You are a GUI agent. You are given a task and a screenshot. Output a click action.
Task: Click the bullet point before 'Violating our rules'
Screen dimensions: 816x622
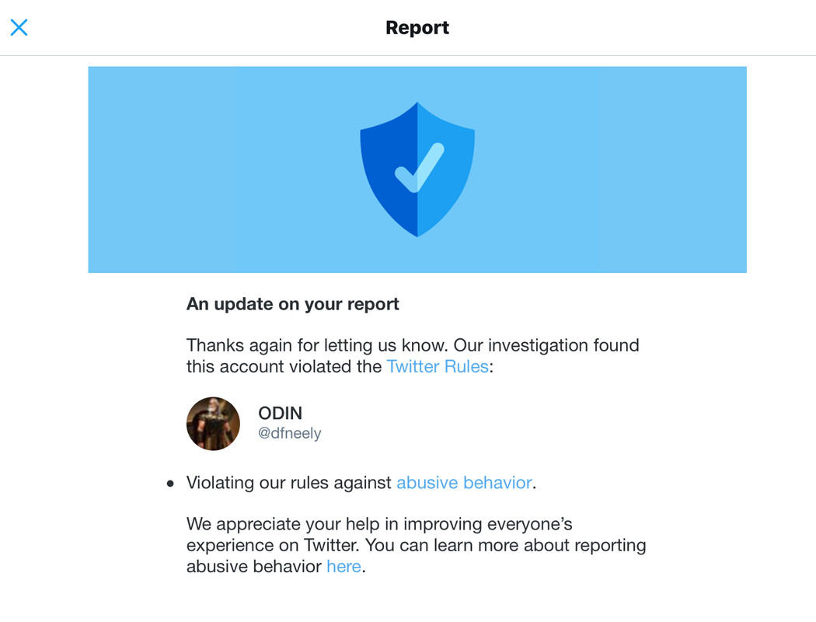(x=170, y=484)
